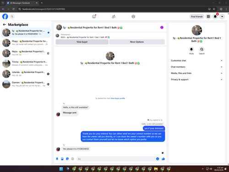Open the conversation with Pkayy
This screenshot has width=229, height=172.
tap(26, 43)
